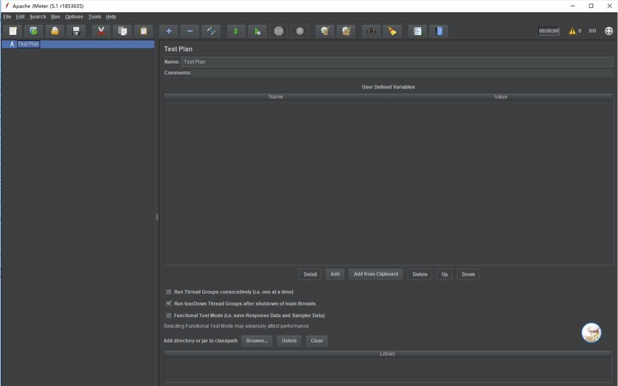Click the Stop test icon
Viewport: 618px width, 386px height.
pyautogui.click(x=278, y=31)
